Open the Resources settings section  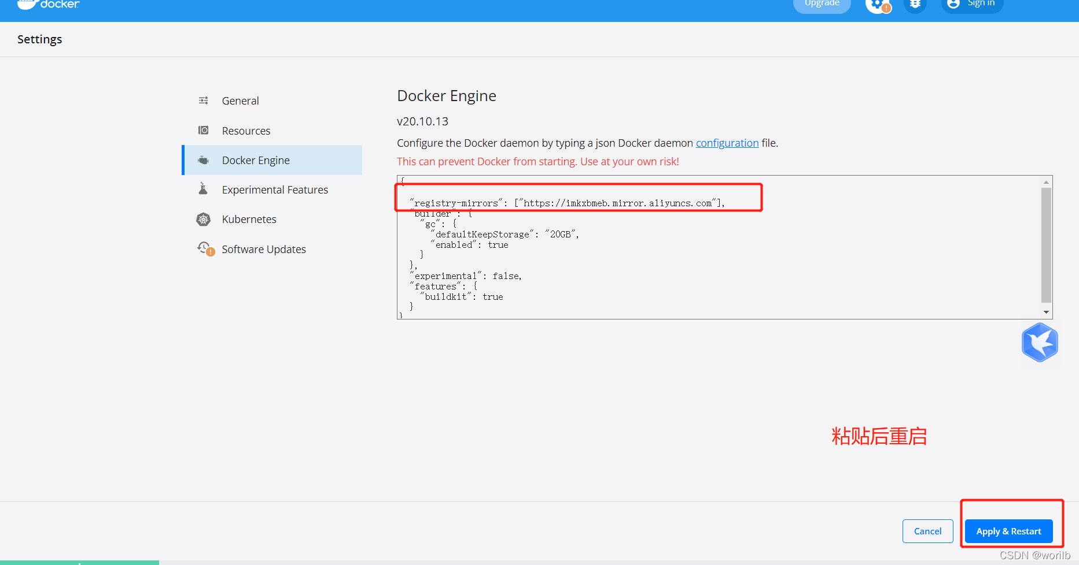pos(272,131)
